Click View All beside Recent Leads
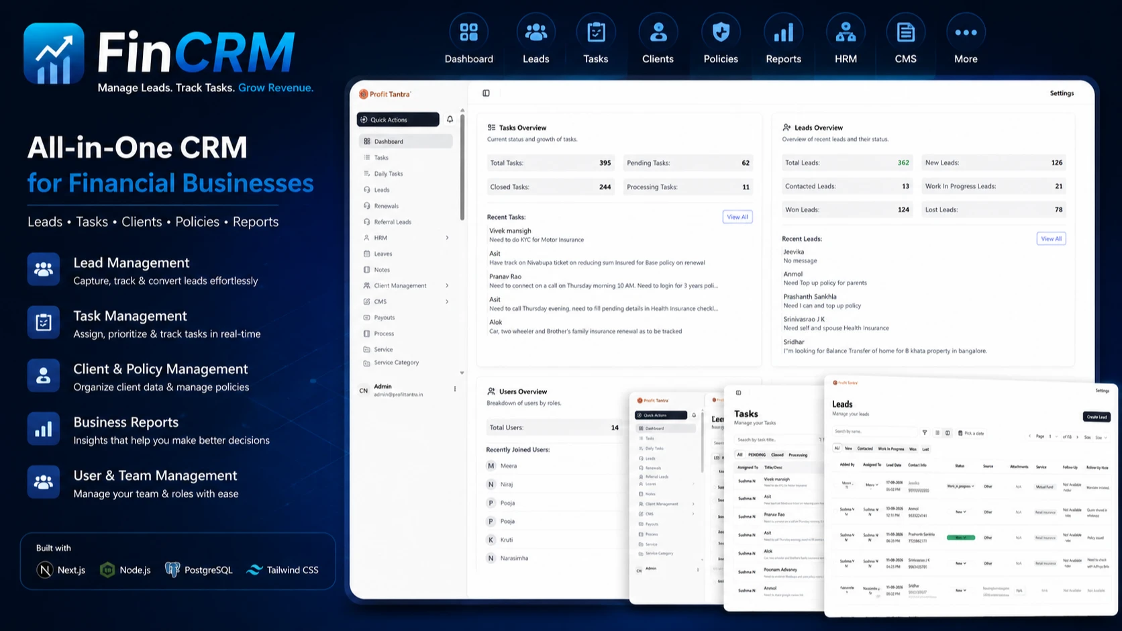1122x631 pixels. click(x=1051, y=238)
